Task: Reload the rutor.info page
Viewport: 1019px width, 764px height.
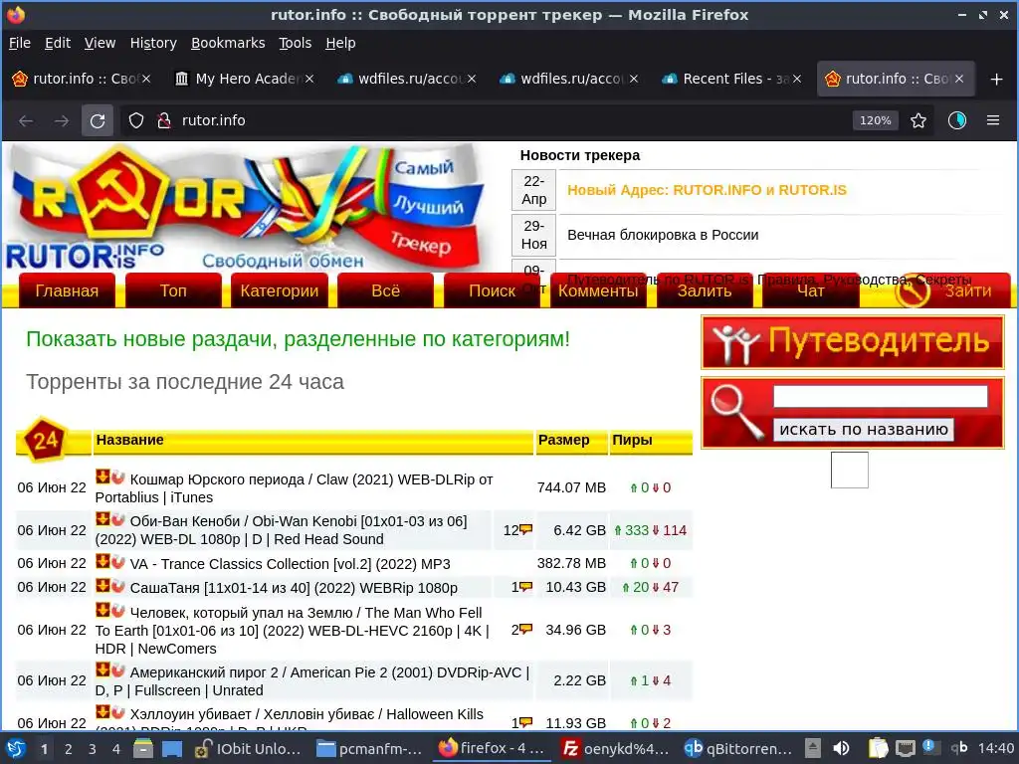Action: click(98, 120)
